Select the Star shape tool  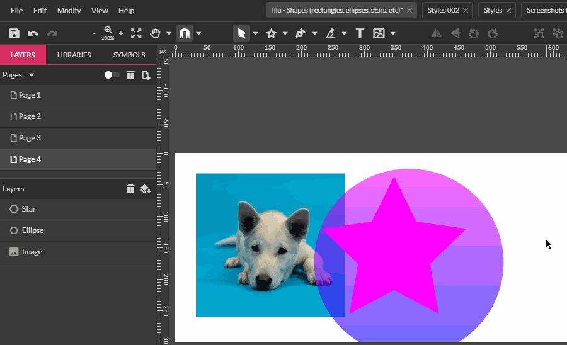pyautogui.click(x=271, y=33)
